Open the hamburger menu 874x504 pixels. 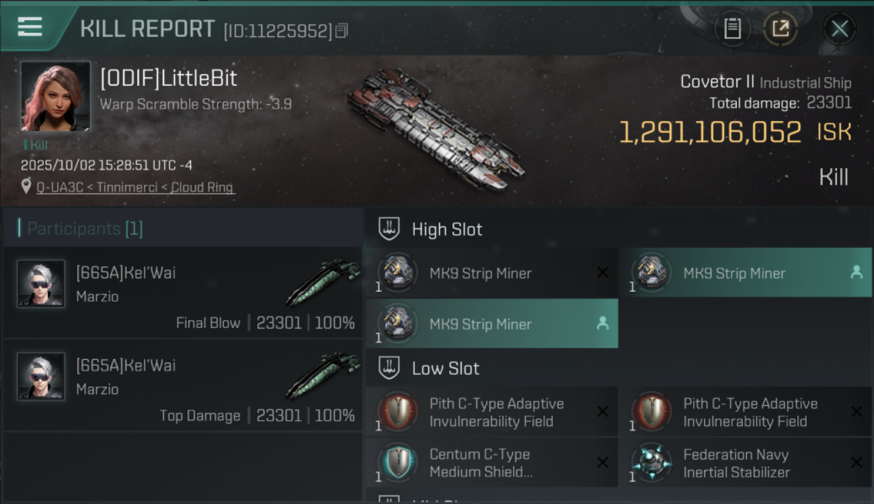[x=30, y=27]
